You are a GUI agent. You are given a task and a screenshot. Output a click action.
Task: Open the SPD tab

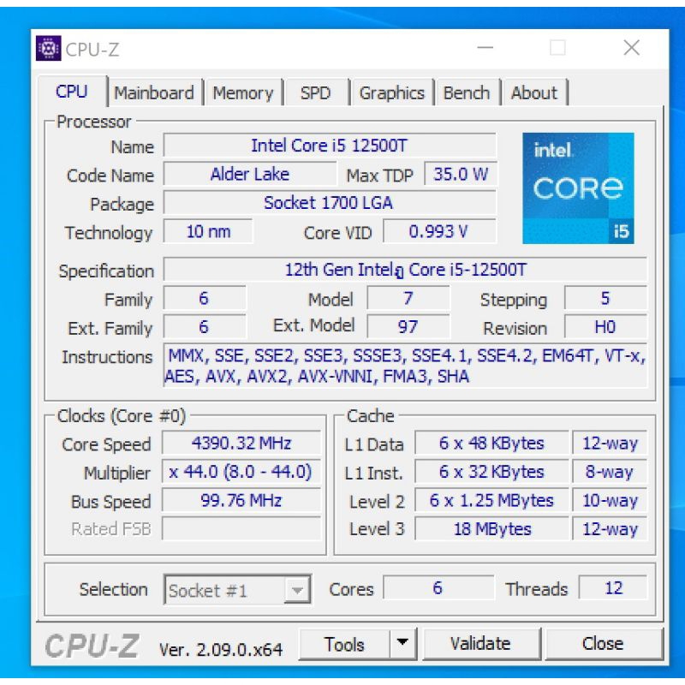pyautogui.click(x=315, y=93)
